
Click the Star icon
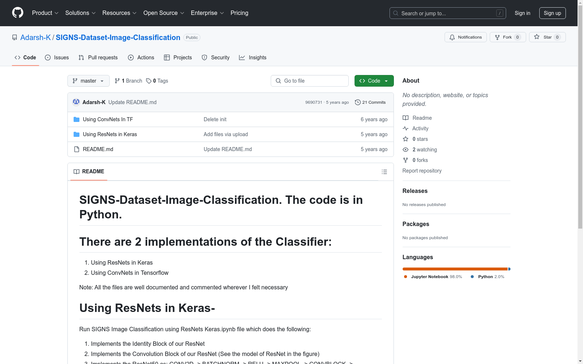[x=537, y=37]
